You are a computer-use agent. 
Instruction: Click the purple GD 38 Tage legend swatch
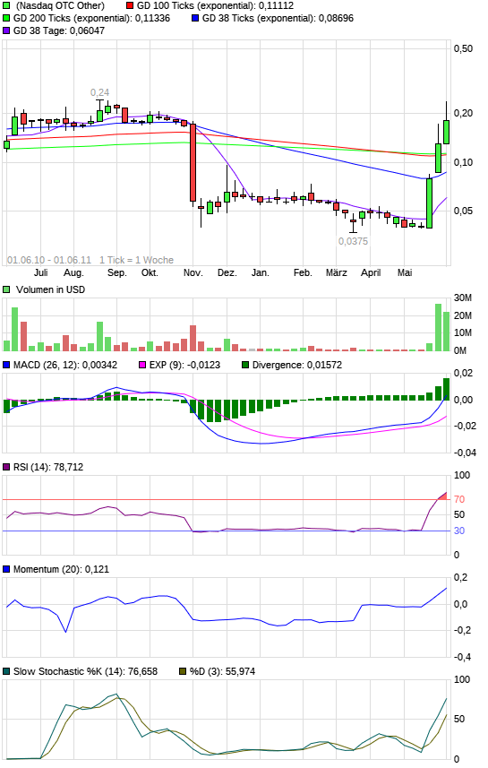coord(6,30)
